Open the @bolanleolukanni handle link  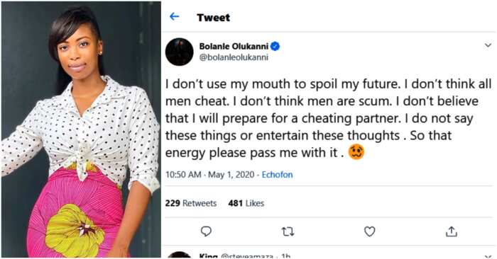click(x=234, y=57)
